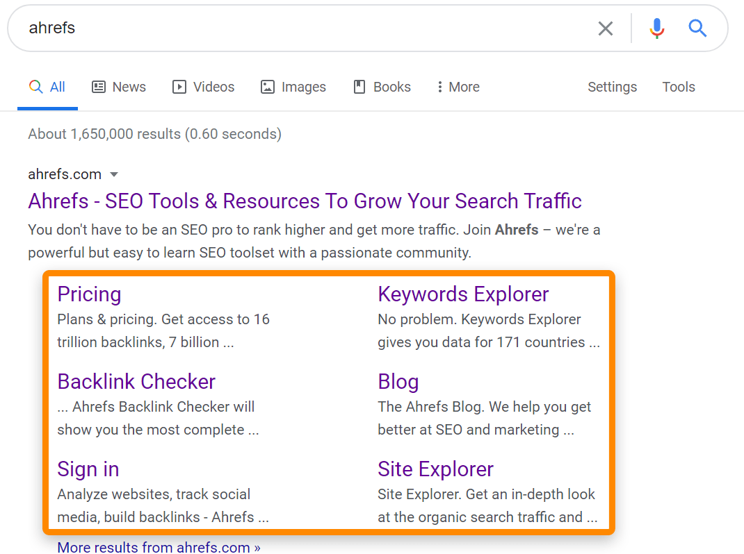
Task: Click the photo icon beside Images
Action: coord(268,86)
